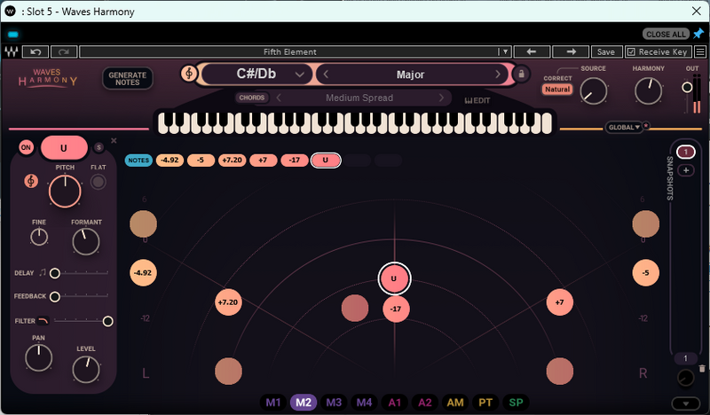The image size is (710, 415).
Task: Click the pin window icon
Action: click(698, 34)
